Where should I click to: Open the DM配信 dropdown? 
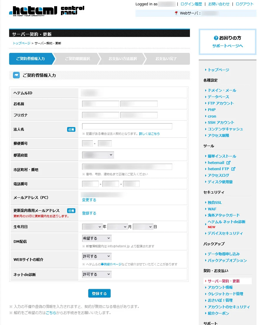click(x=97, y=238)
